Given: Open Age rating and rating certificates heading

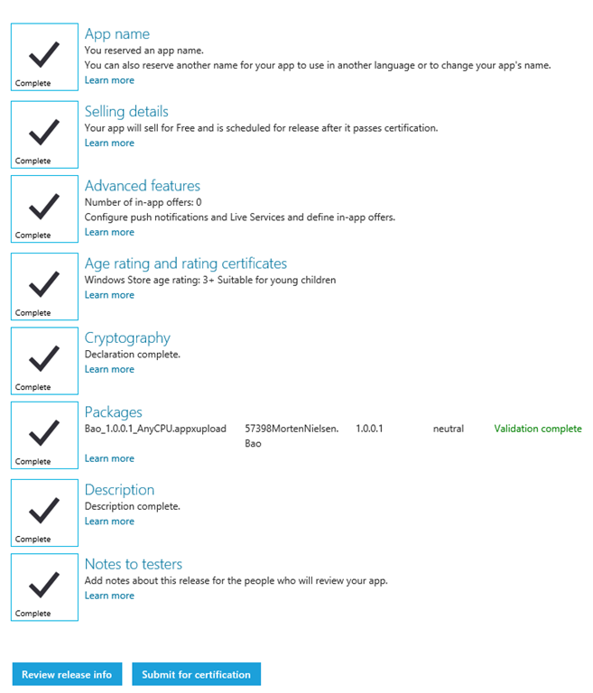Looking at the screenshot, I should click(x=186, y=263).
